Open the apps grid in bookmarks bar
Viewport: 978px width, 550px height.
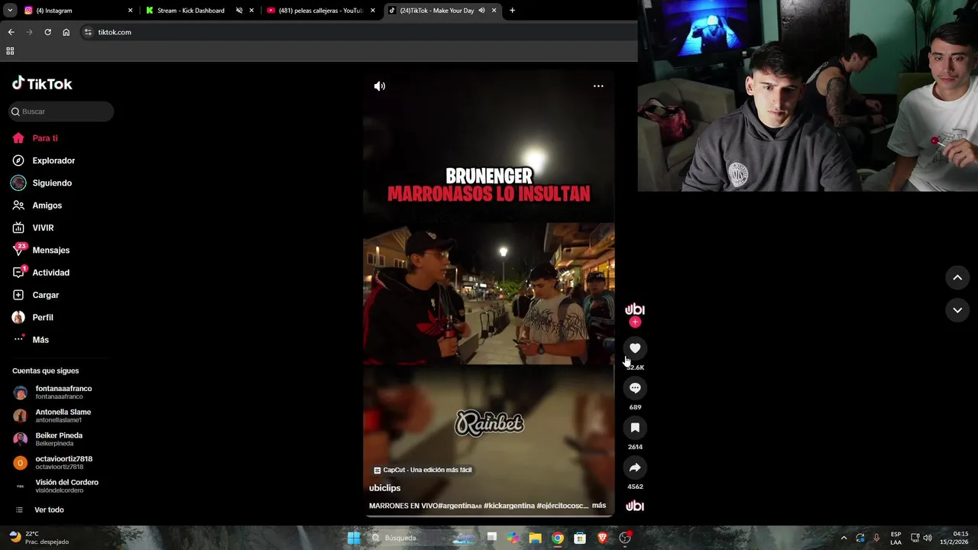click(10, 51)
